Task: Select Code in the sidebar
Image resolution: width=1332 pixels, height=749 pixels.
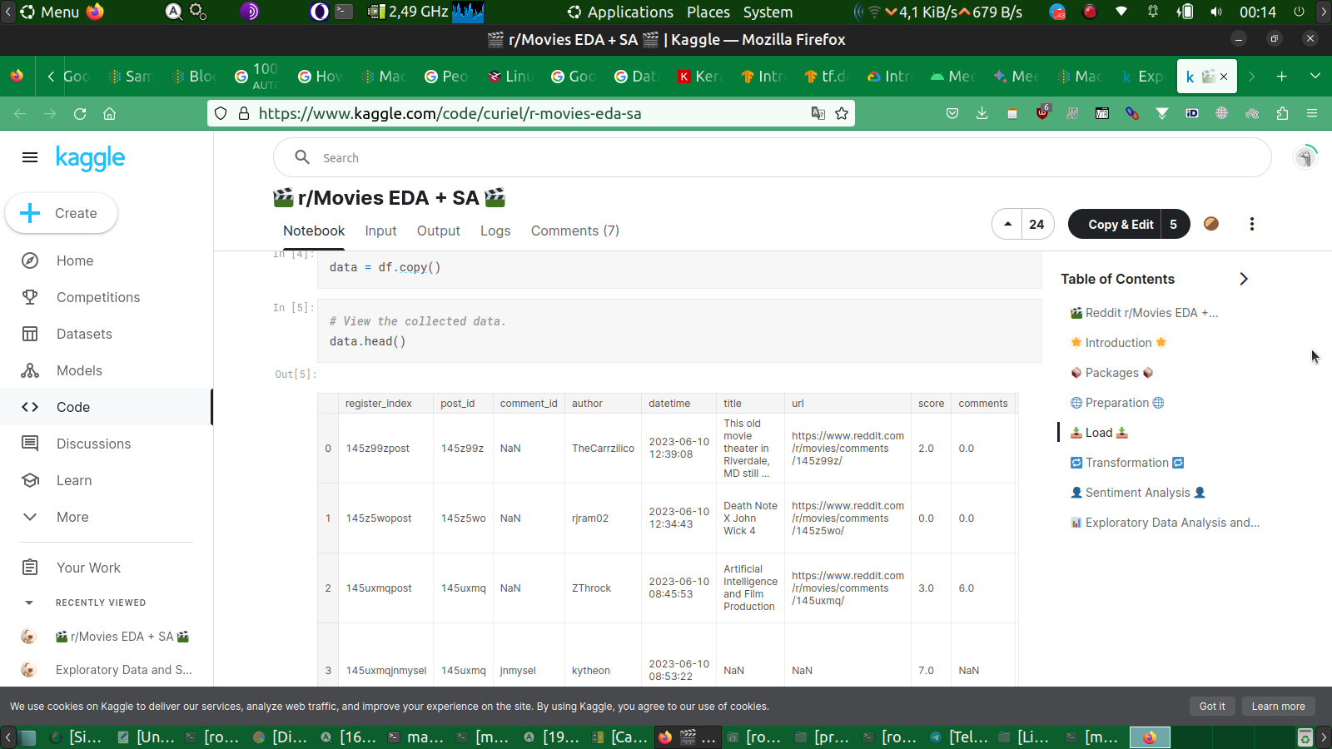Action: (106, 407)
